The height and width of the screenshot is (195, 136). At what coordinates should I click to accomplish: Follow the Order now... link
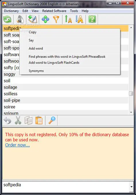click(18, 145)
